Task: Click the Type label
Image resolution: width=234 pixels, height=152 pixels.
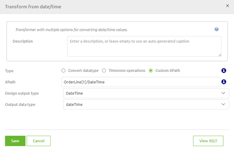Action: pyautogui.click(x=9, y=71)
